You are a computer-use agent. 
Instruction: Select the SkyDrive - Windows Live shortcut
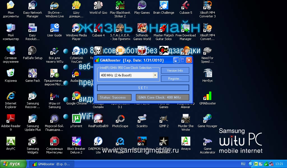coord(55,5)
